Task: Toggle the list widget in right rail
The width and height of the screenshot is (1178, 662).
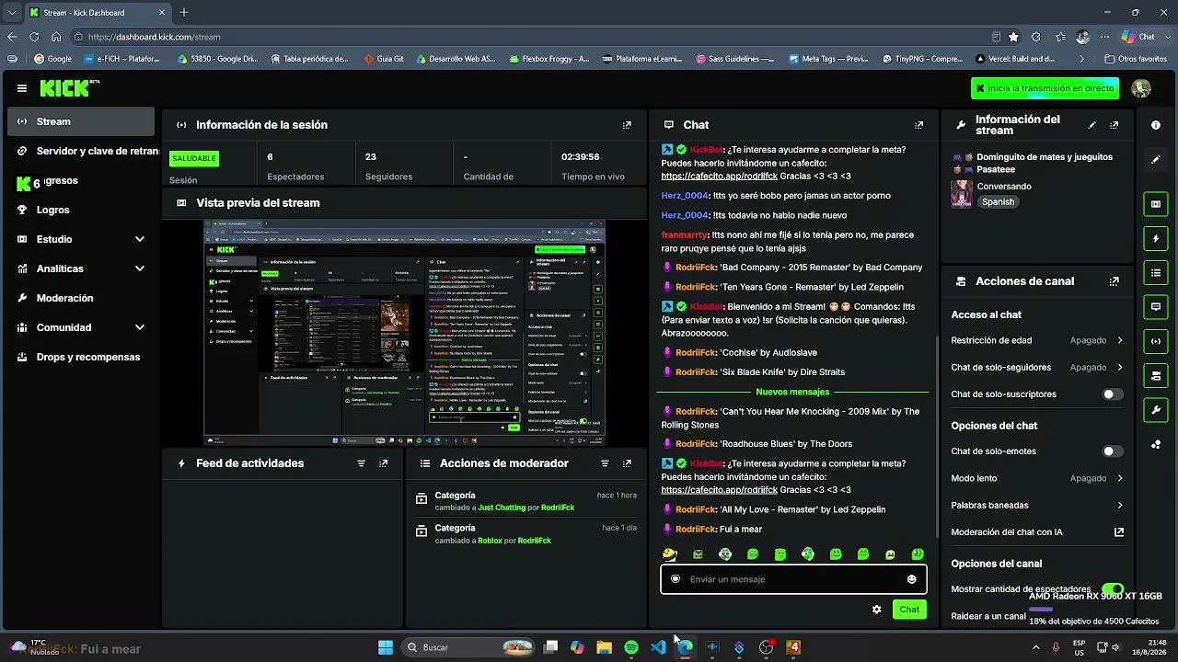Action: click(x=1156, y=272)
